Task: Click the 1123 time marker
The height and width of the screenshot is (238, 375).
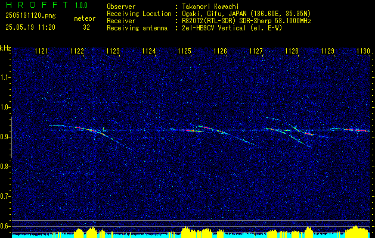Action: pos(113,51)
